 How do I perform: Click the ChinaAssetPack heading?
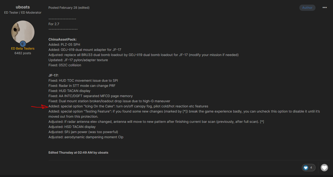(x=62, y=40)
